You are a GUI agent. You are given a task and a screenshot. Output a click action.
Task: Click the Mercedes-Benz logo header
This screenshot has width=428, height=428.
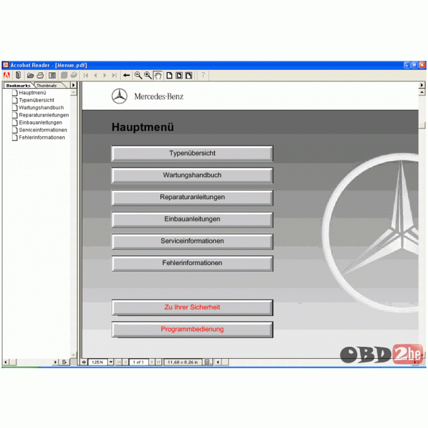[148, 97]
